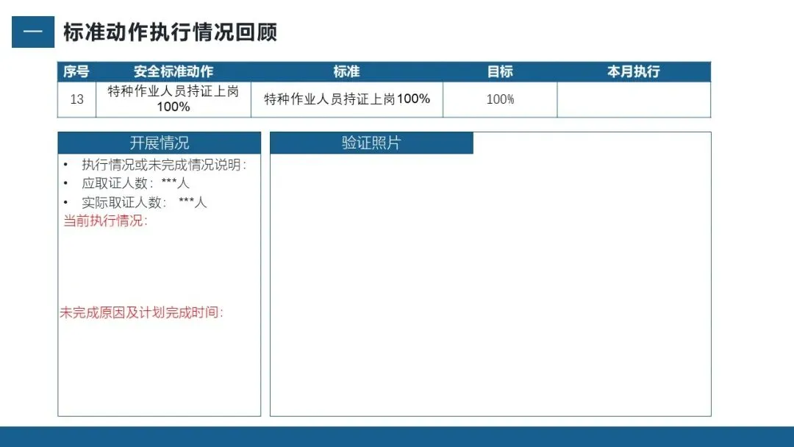Click the 安全标准动作 cell for row 13
Image resolution: width=794 pixels, height=447 pixels.
(x=174, y=99)
